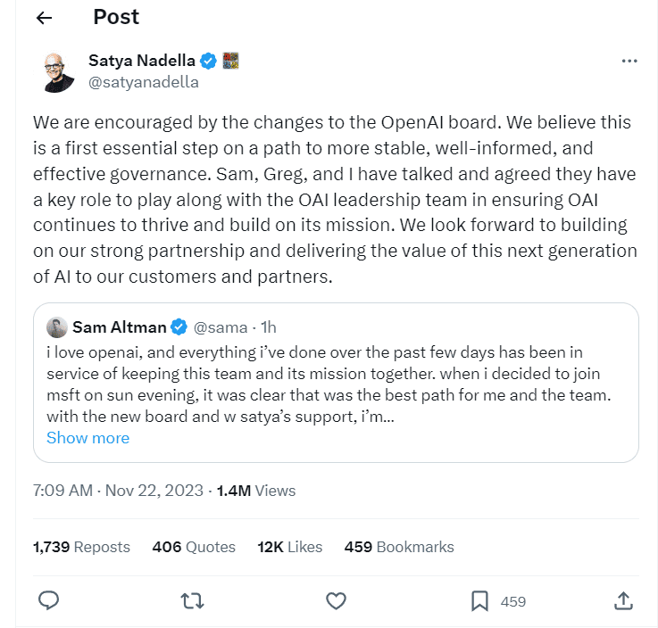Screen dimensions: 658x628
Task: Click the back arrow icon
Action: (x=44, y=19)
